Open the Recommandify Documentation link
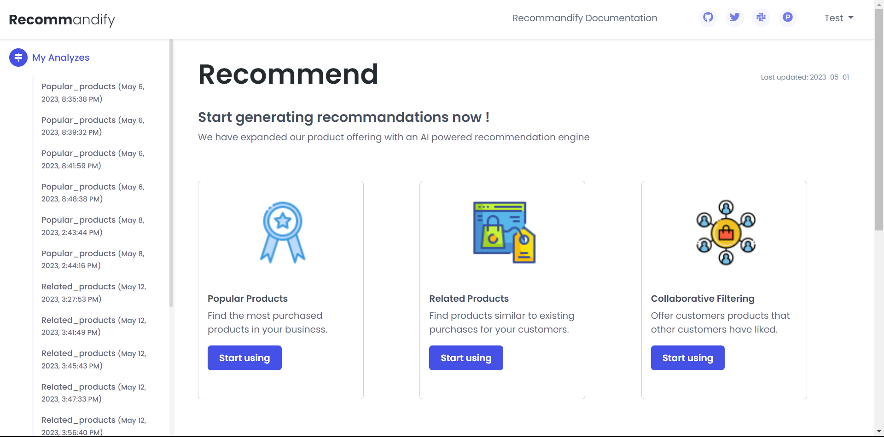The height and width of the screenshot is (437, 884). (x=585, y=18)
